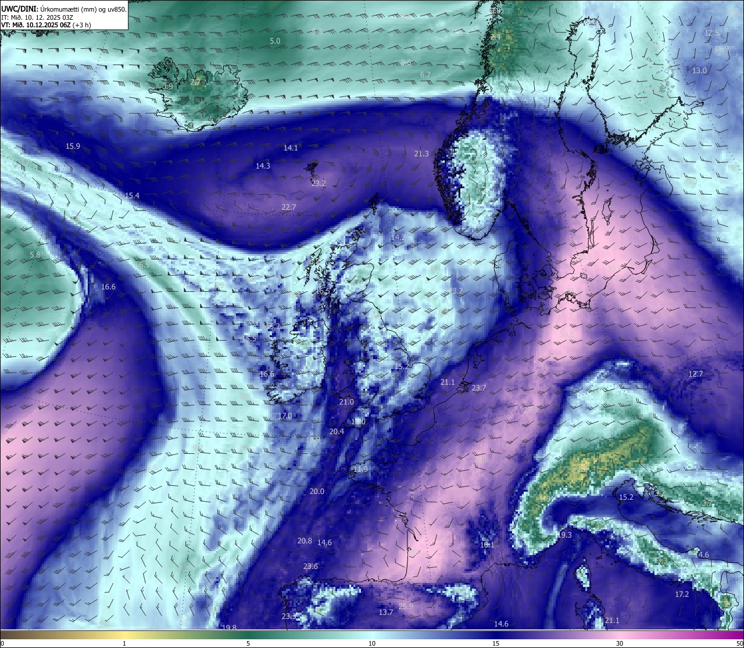Click the 10 tick on the color scale
Screen dimensions: 744x648
[x=372, y=643]
